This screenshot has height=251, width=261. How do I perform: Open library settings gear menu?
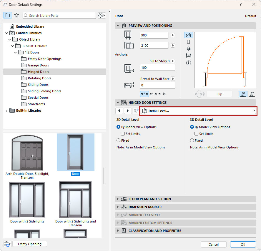coord(102,15)
